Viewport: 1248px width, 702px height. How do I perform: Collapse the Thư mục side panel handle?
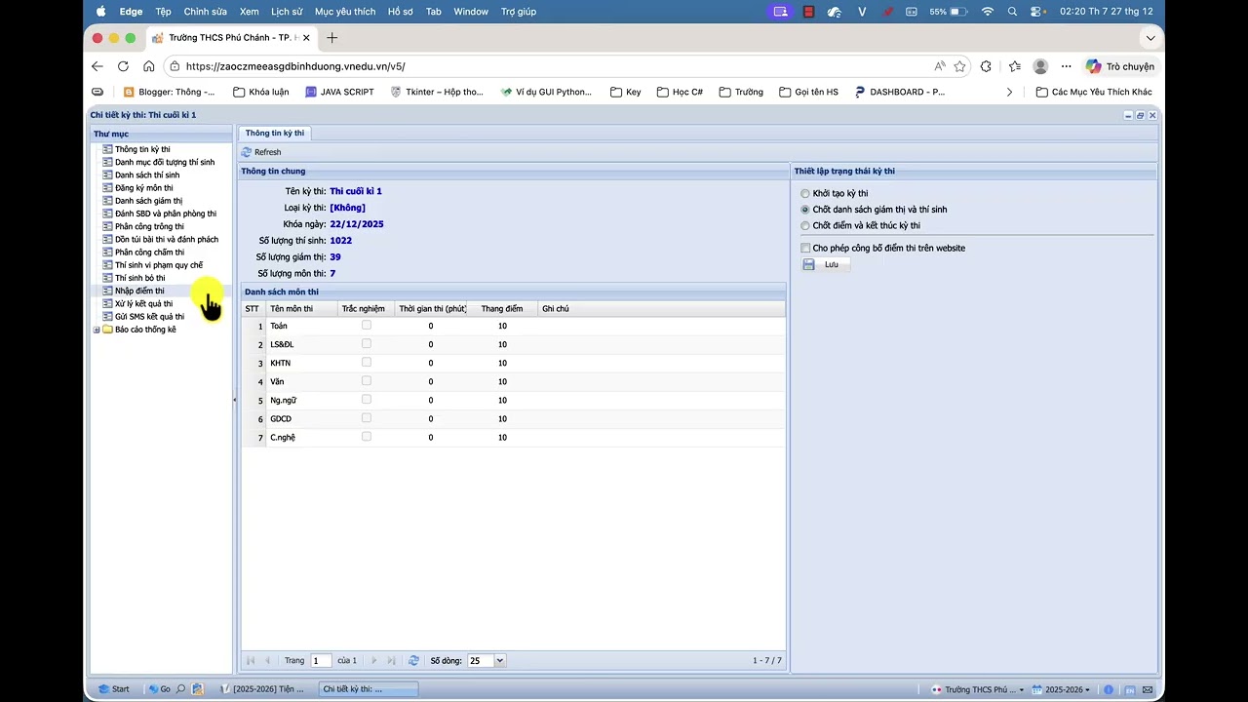(x=234, y=400)
